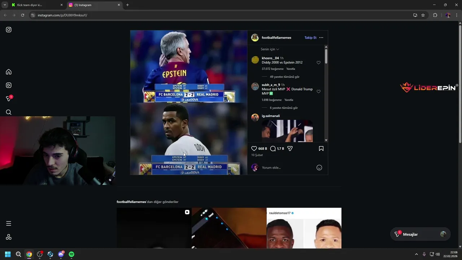
Task: Like subh_a_m_9 comment heart
Action: tap(318, 91)
